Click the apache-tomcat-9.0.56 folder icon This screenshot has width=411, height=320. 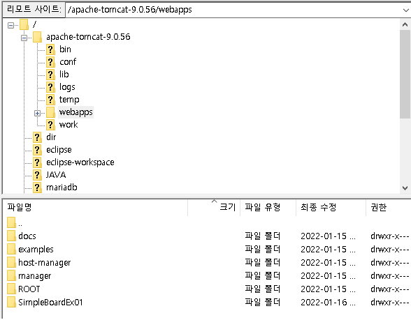(37, 37)
